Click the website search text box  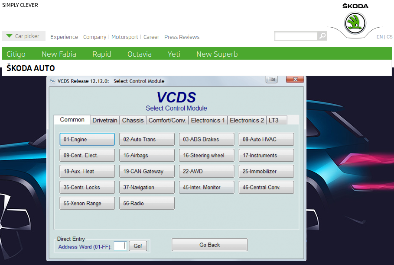click(x=296, y=36)
